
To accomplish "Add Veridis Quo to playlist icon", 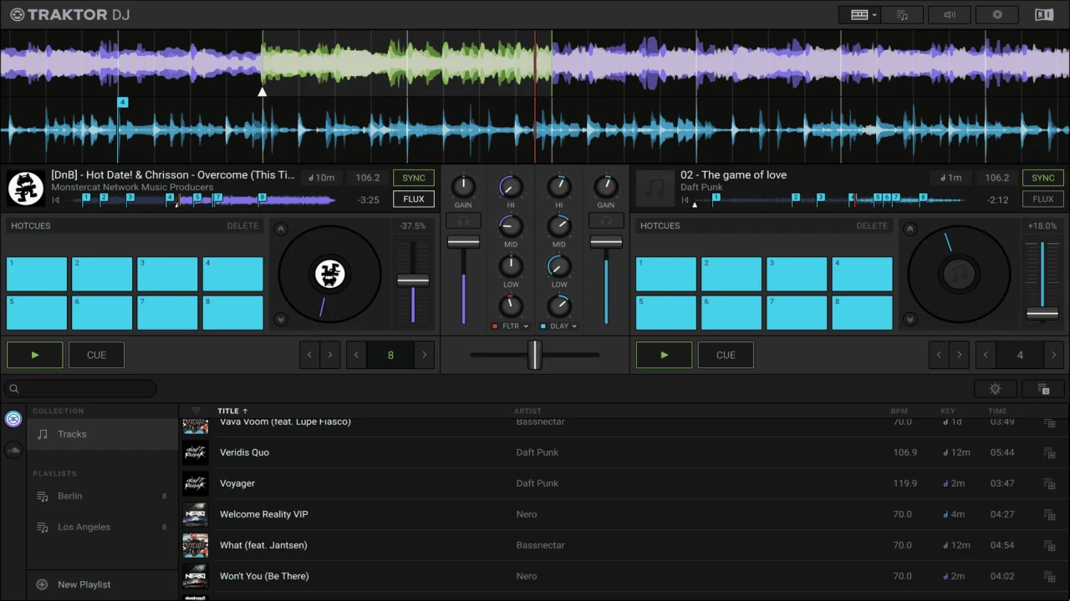I will (1049, 453).
